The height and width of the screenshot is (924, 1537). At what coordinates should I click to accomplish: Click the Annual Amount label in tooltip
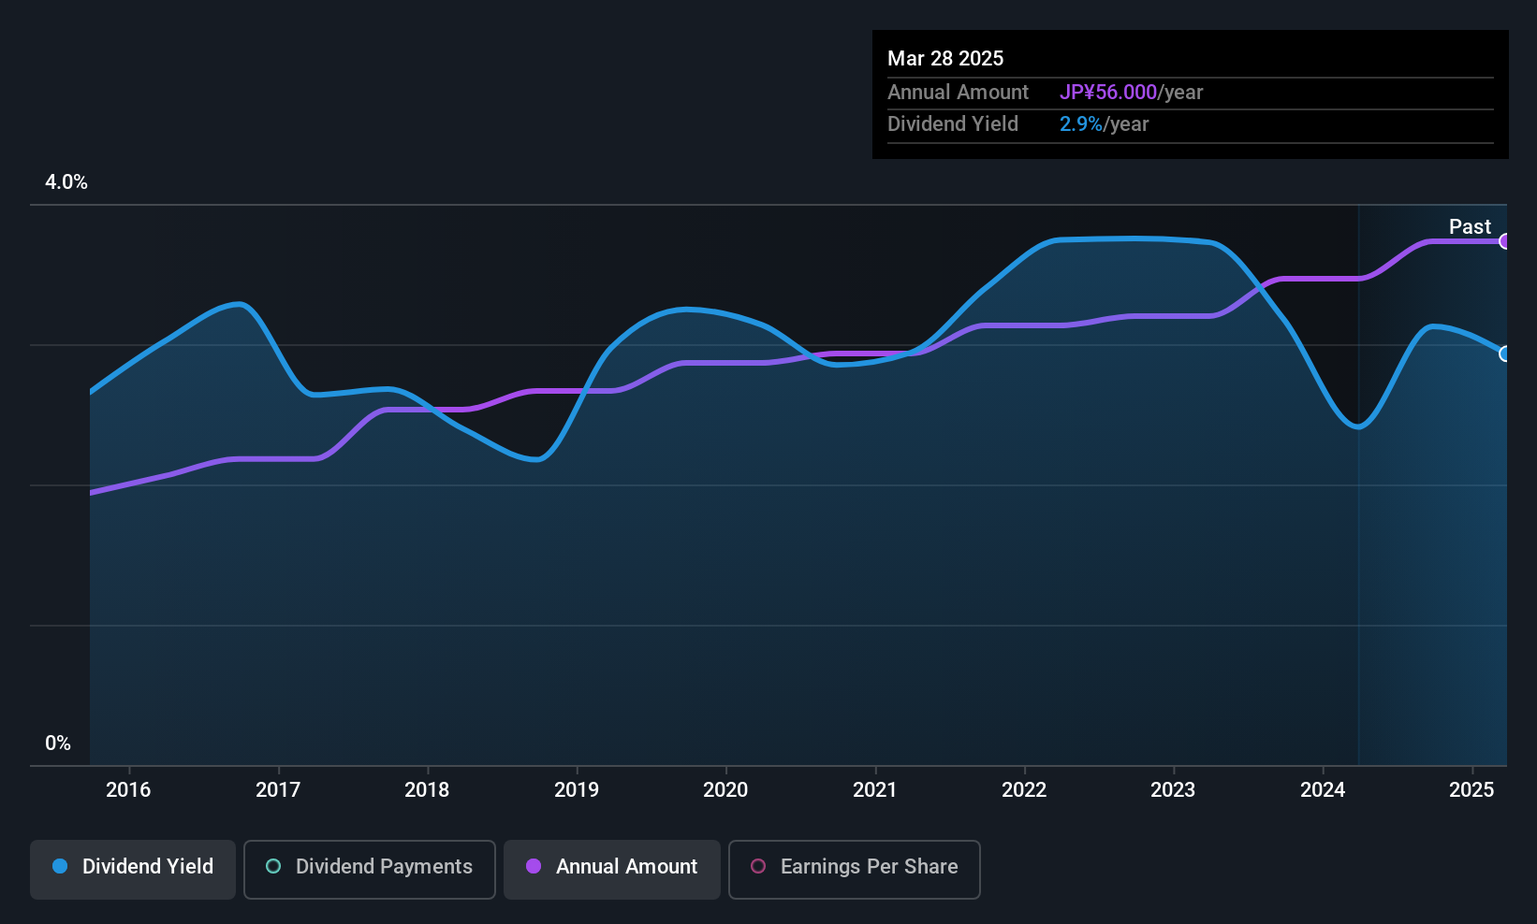[958, 92]
